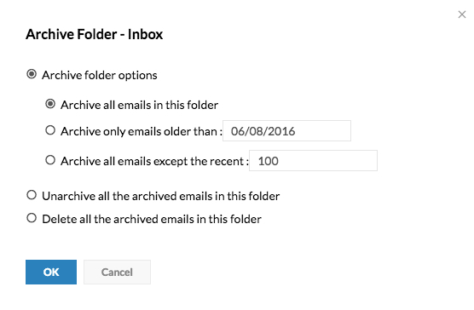
Task: Choose Archive all emails in this folder radio
Action: (x=50, y=104)
